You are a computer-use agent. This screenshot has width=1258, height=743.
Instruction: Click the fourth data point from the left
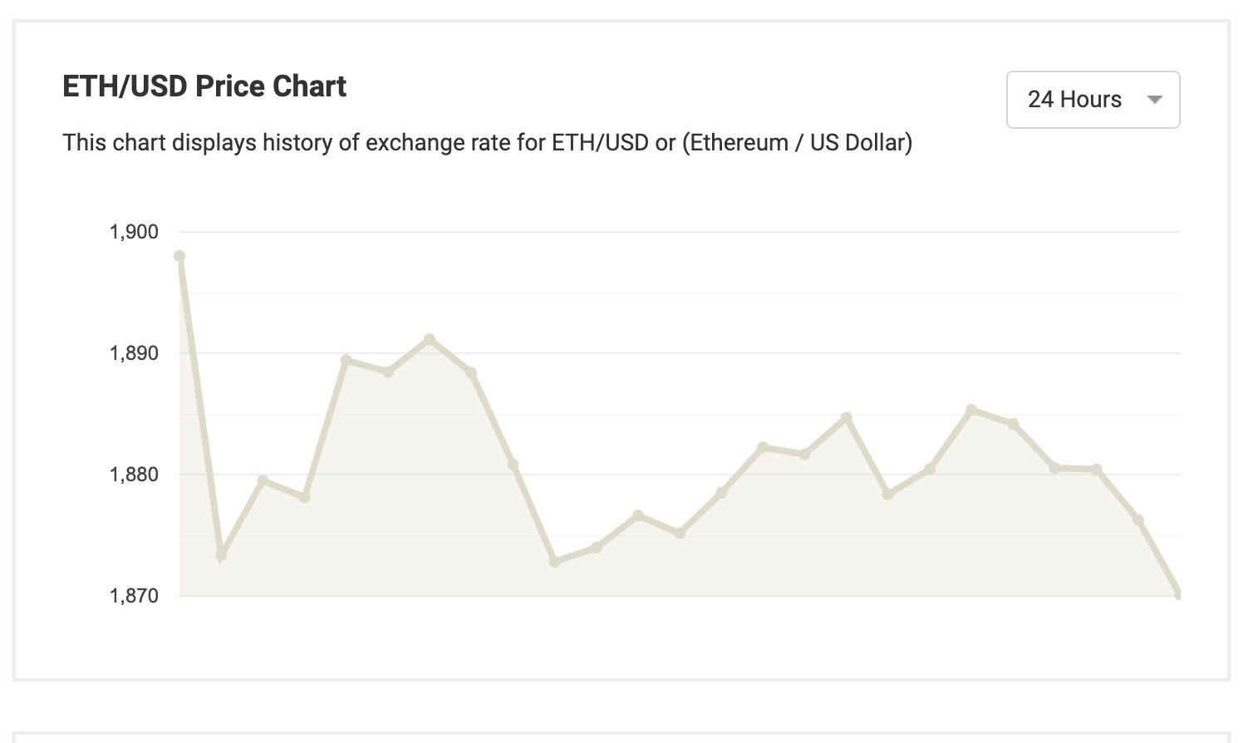pos(304,497)
